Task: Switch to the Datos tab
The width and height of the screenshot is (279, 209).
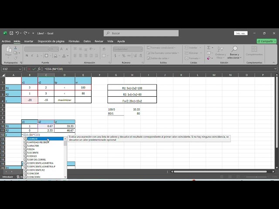Action: tap(87, 41)
